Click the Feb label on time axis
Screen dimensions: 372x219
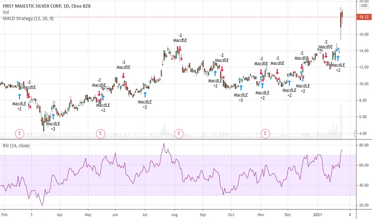click(x=4, y=215)
